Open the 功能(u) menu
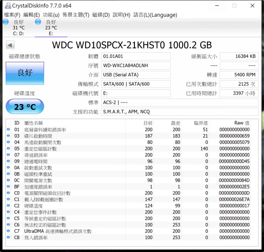Screen dimensions: 264x252 pyautogui.click(x=51, y=15)
